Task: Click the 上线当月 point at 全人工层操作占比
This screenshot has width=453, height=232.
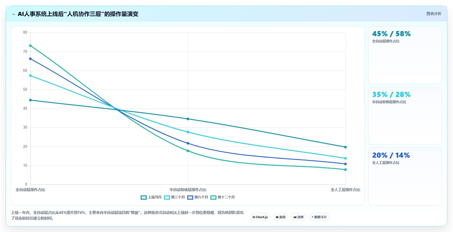Action: (x=345, y=147)
